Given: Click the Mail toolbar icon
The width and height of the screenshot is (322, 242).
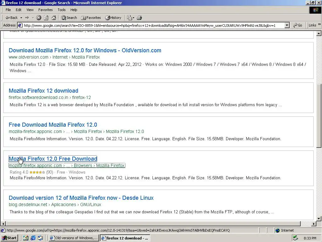Looking at the screenshot, I should pos(130,18).
